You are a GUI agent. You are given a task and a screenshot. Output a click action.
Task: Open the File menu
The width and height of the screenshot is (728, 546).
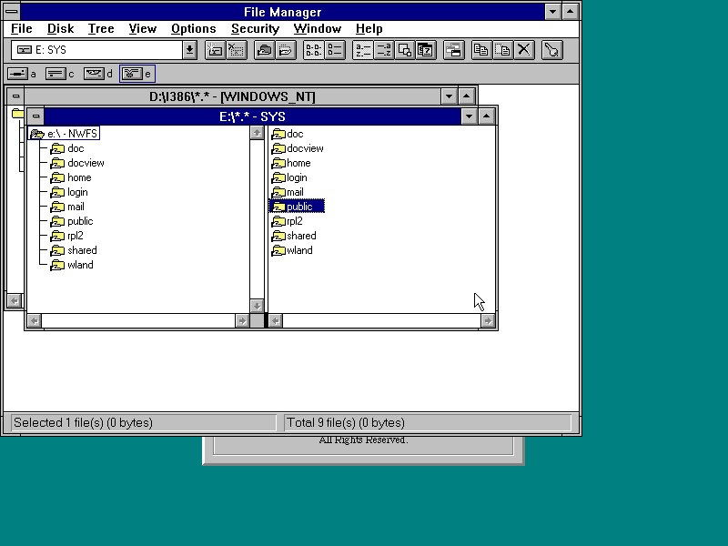tap(21, 28)
